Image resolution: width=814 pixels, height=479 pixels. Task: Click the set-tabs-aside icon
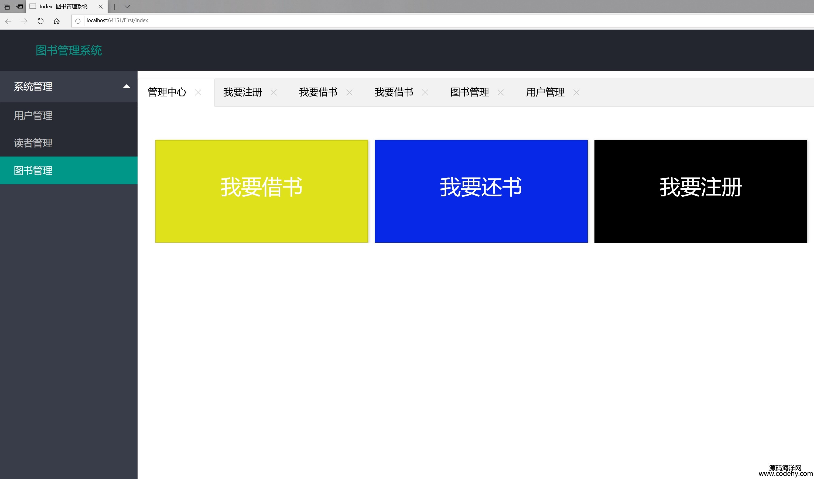[19, 6]
